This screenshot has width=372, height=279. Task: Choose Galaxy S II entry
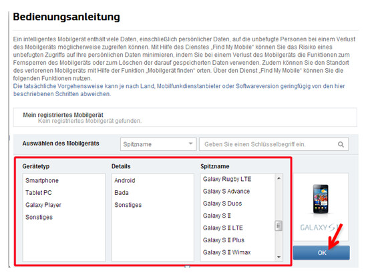coord(217,216)
